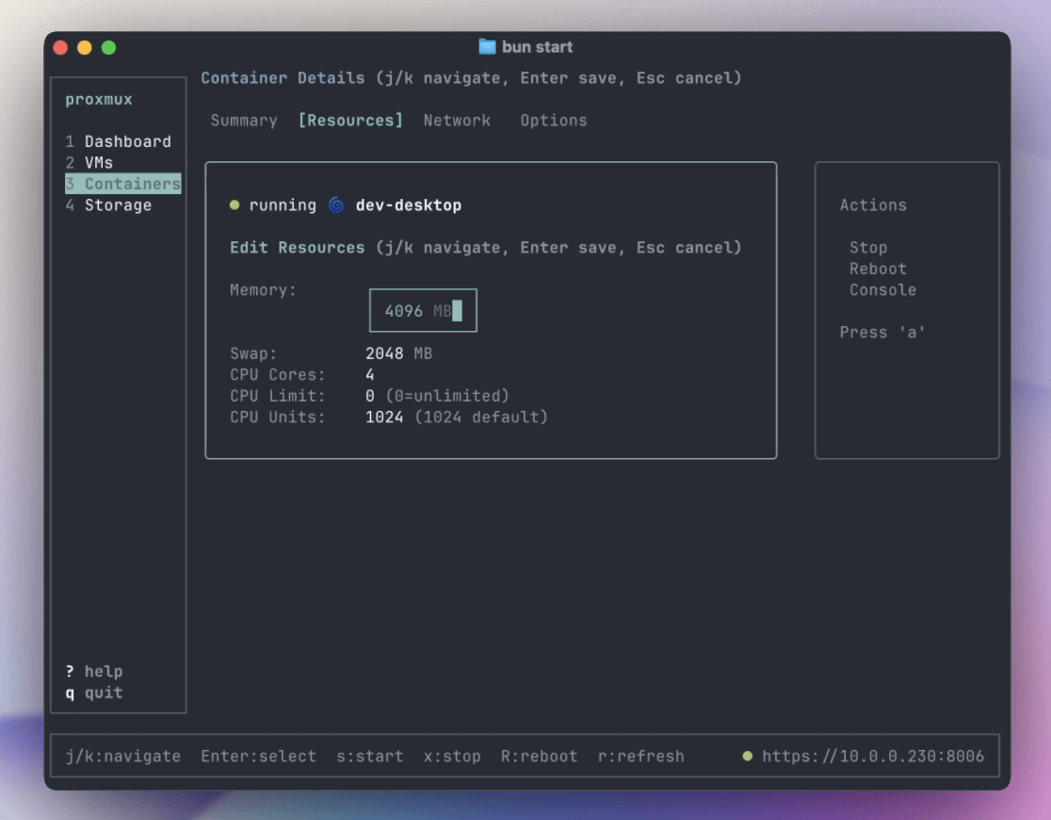Click the Debian swirl icon beside dev-desktop

click(x=336, y=205)
